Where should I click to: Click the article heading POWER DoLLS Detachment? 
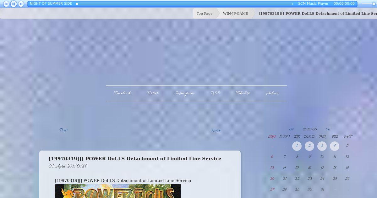tap(135, 159)
